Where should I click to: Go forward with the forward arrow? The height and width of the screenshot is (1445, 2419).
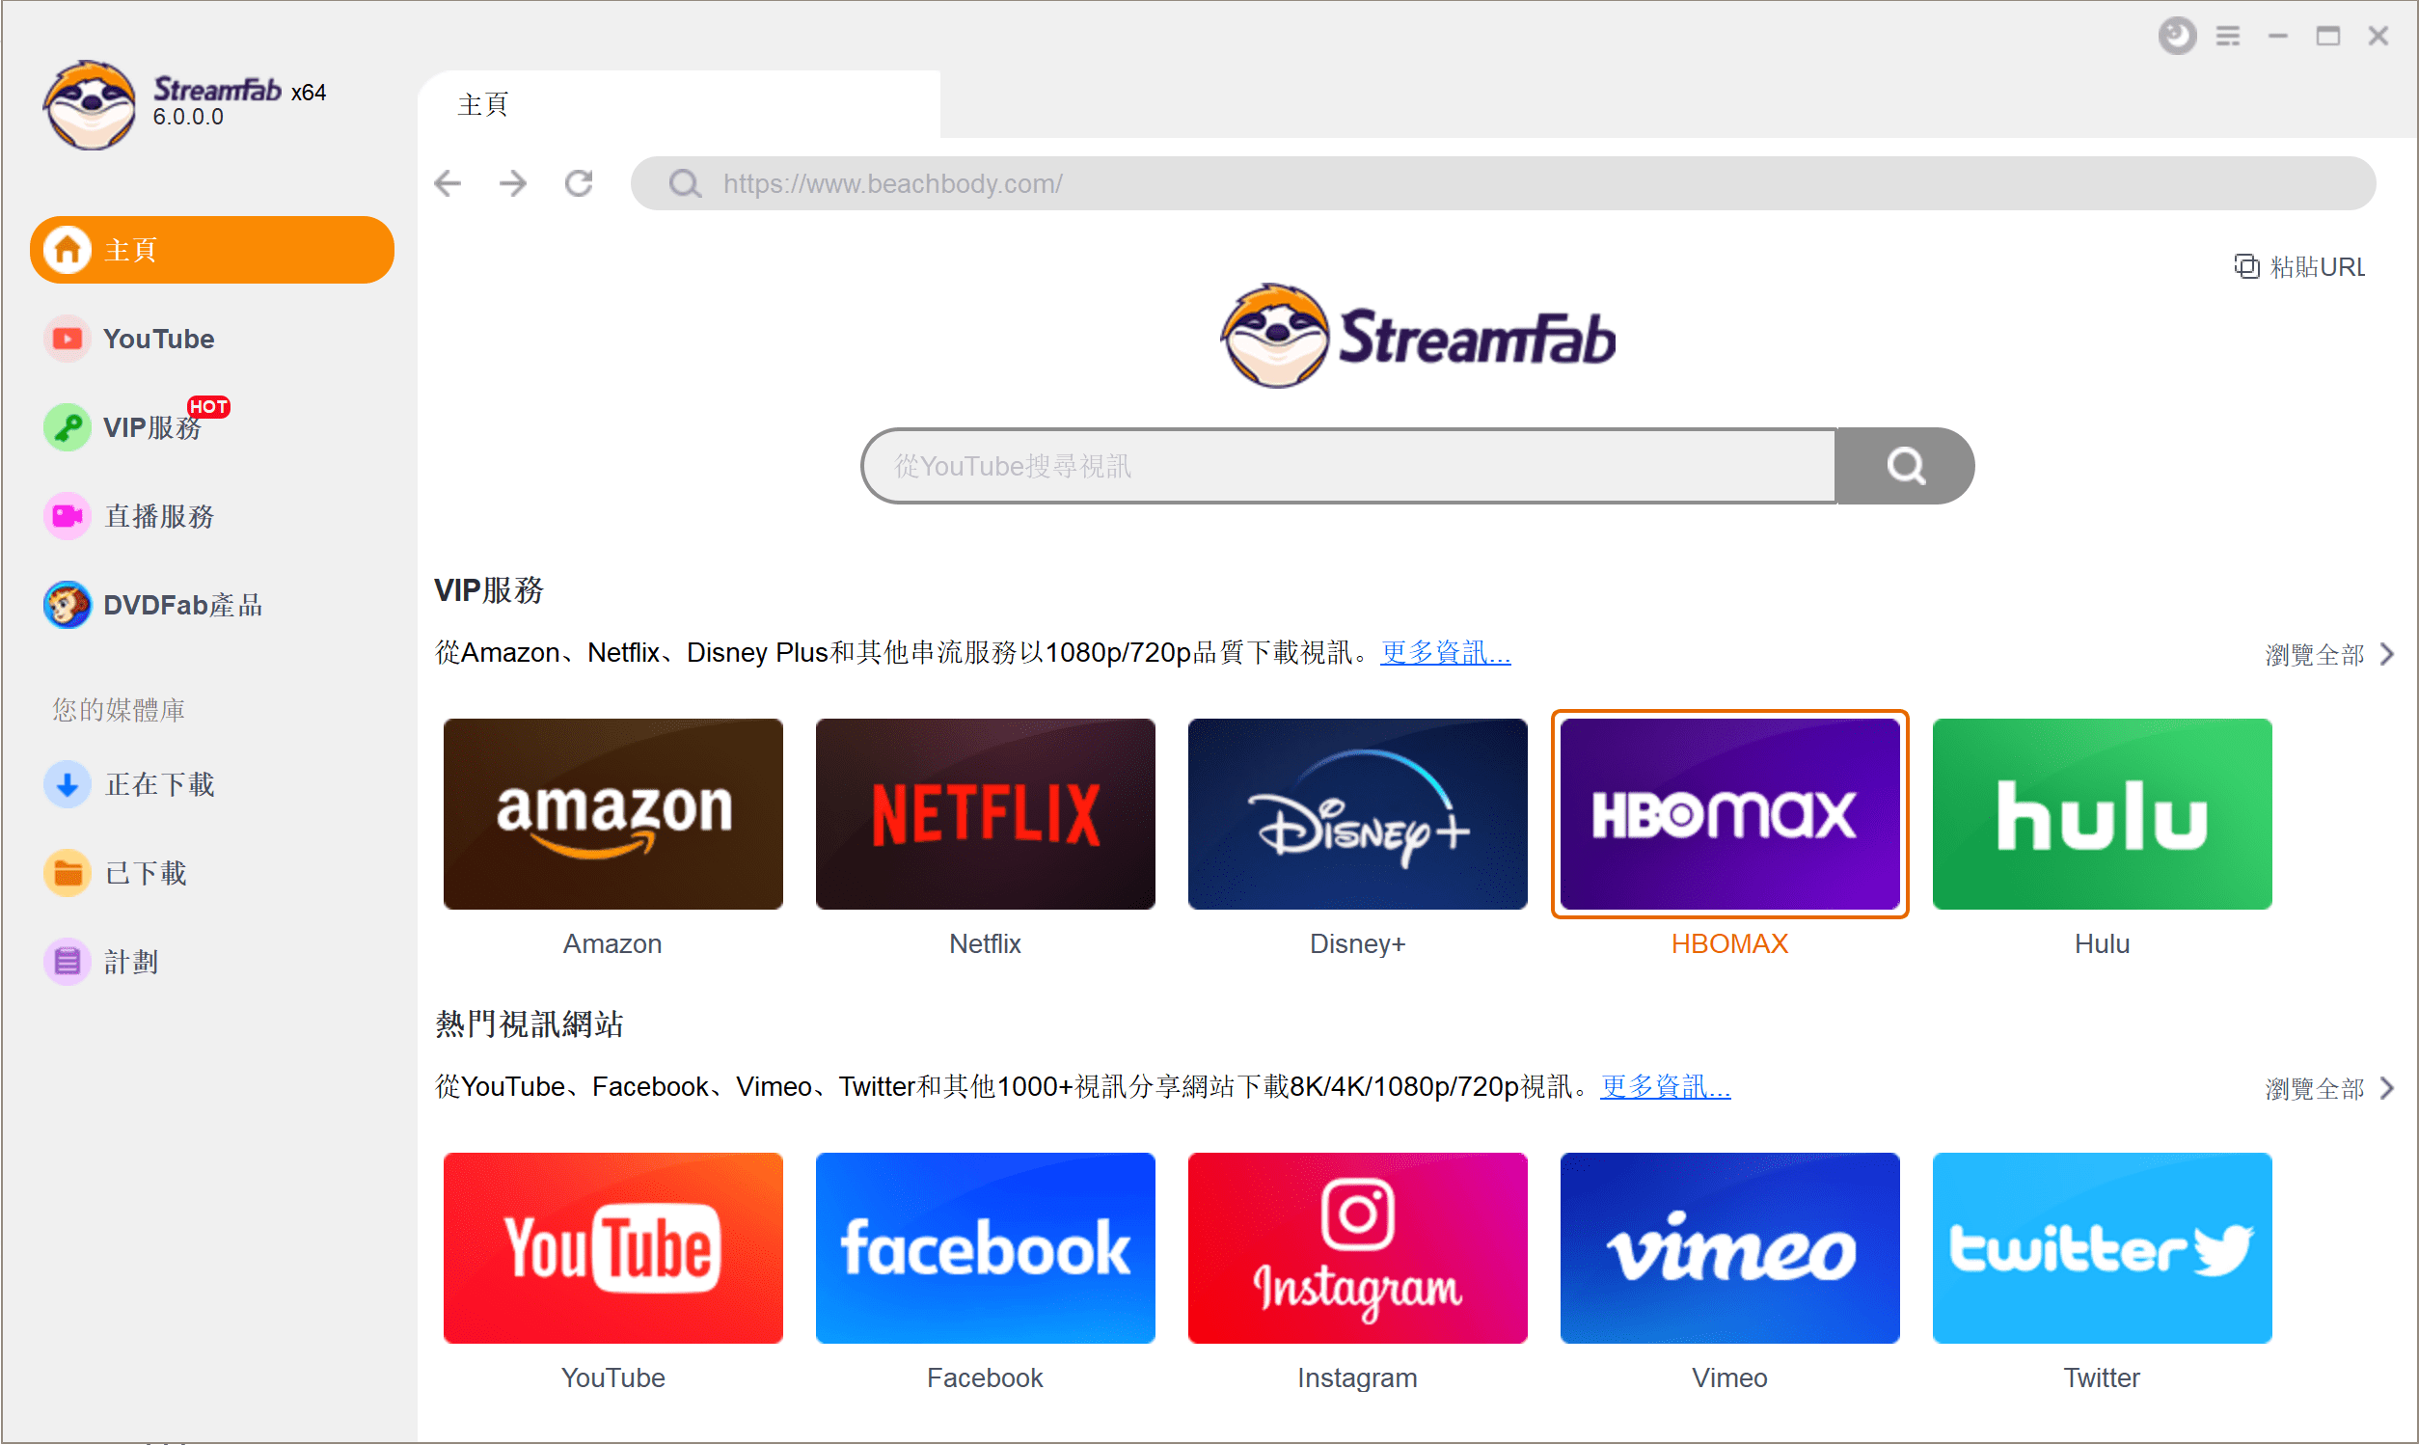pos(513,183)
